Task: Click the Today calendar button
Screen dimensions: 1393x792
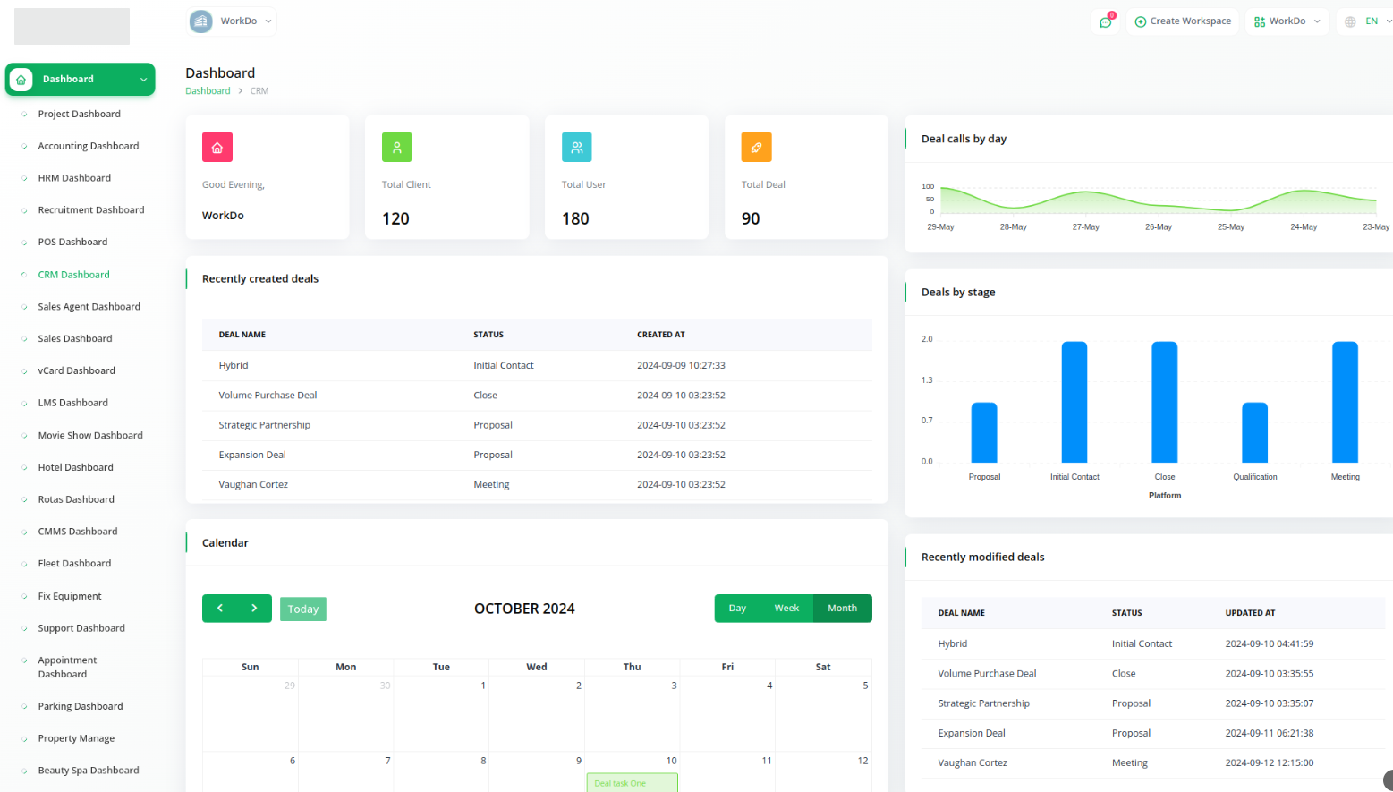Action: point(302,609)
